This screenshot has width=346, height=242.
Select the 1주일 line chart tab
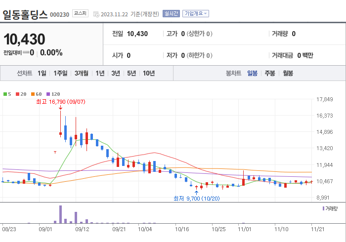click(60, 73)
